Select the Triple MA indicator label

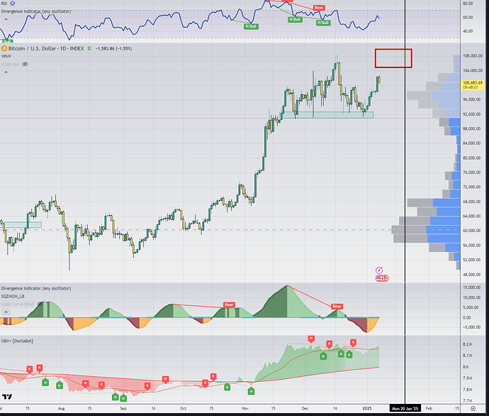pos(11,64)
